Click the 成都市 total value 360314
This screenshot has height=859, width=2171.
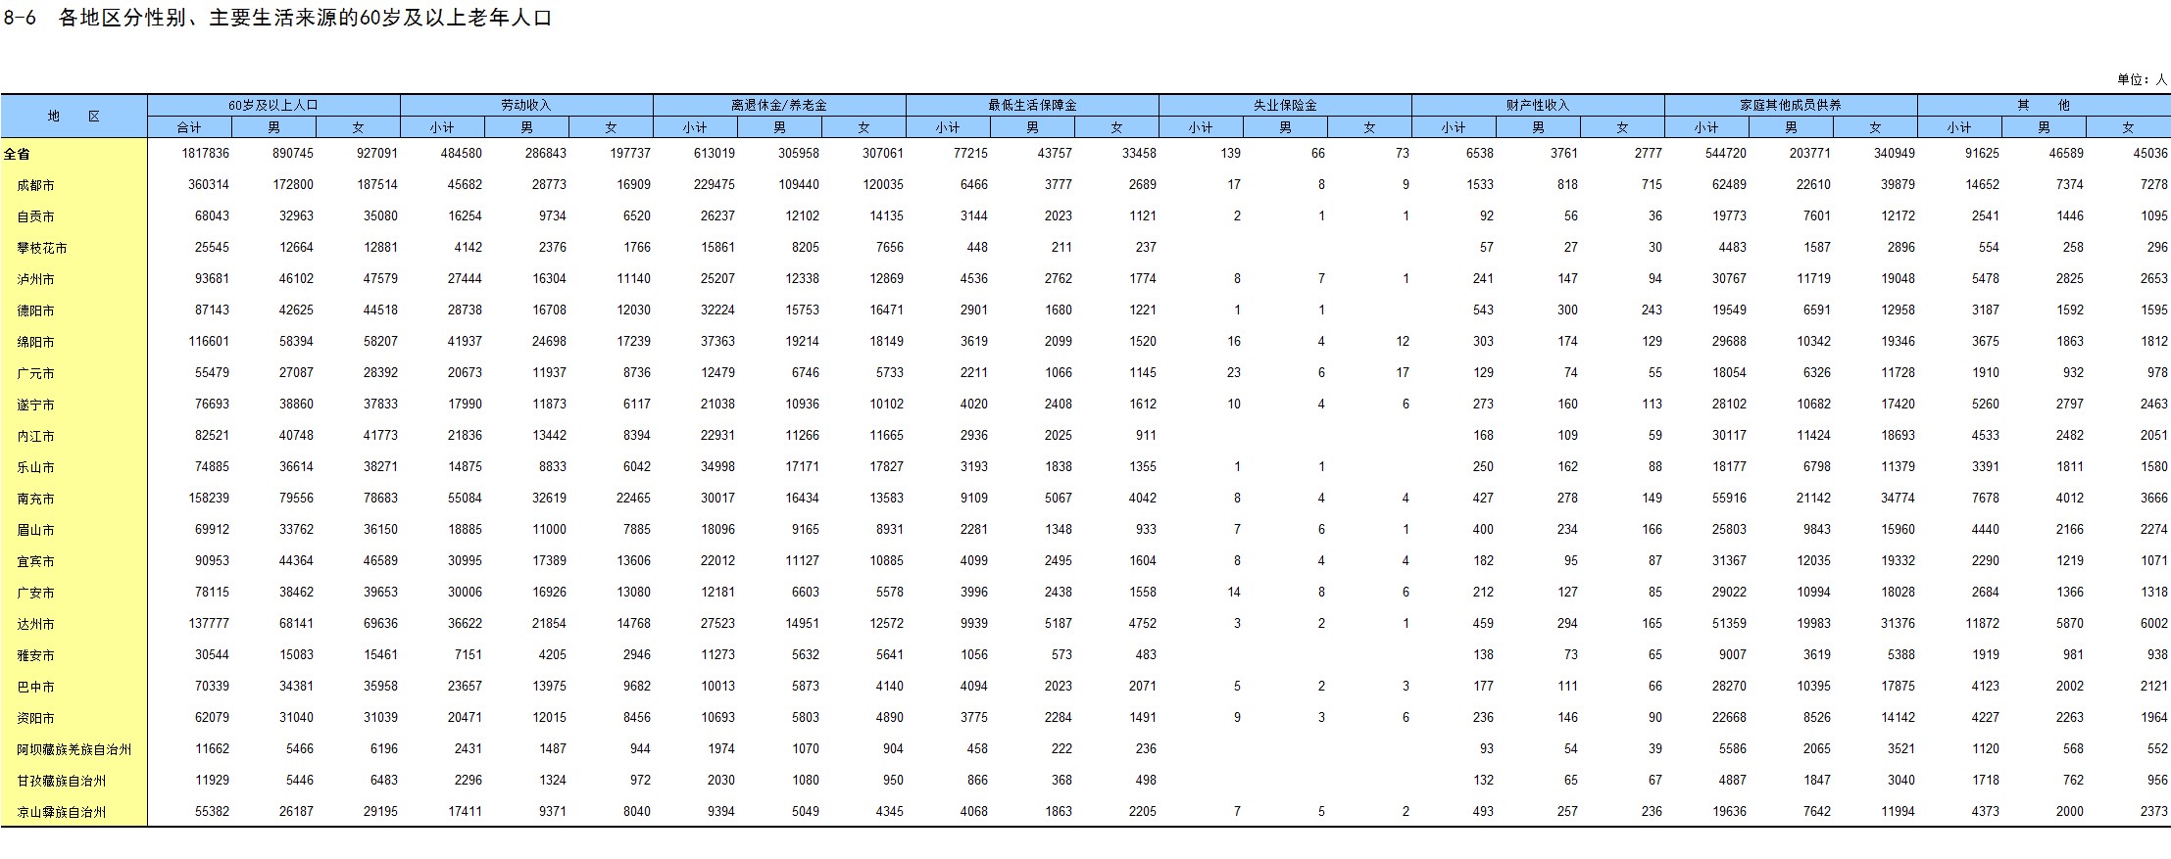pos(209,185)
